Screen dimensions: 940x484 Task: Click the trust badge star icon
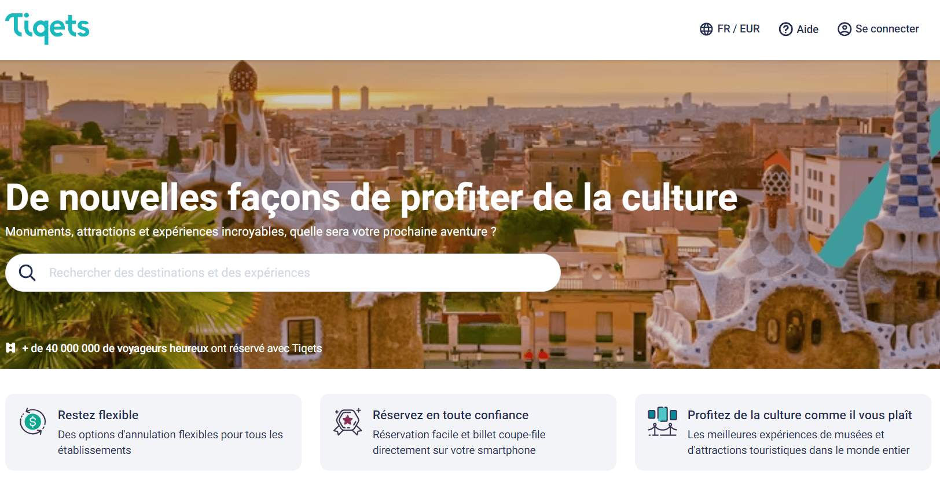point(348,421)
